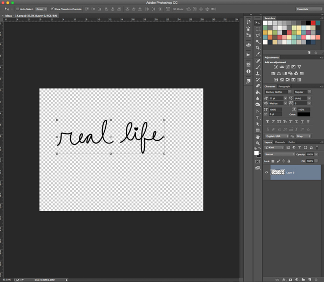Select the Lasso tool

pos(258,35)
